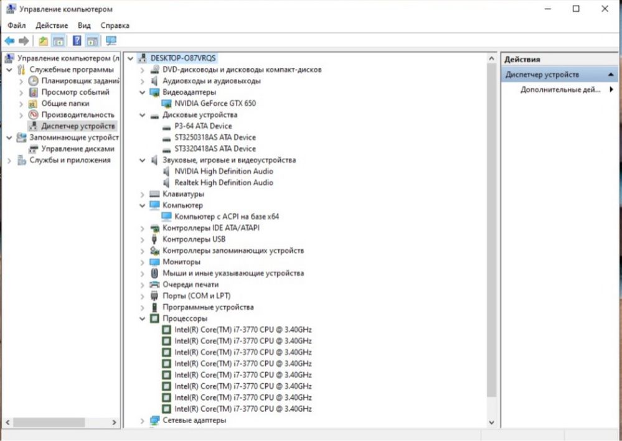Open the Справка menu
Screen dimensions: 622x441
[x=115, y=26]
